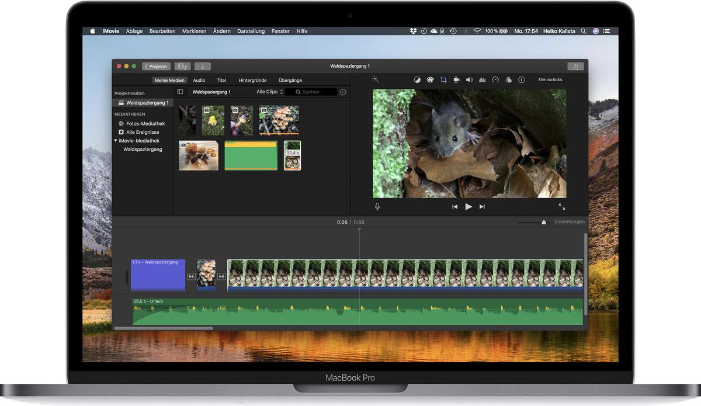Switch to the Titel tab

[x=221, y=80]
